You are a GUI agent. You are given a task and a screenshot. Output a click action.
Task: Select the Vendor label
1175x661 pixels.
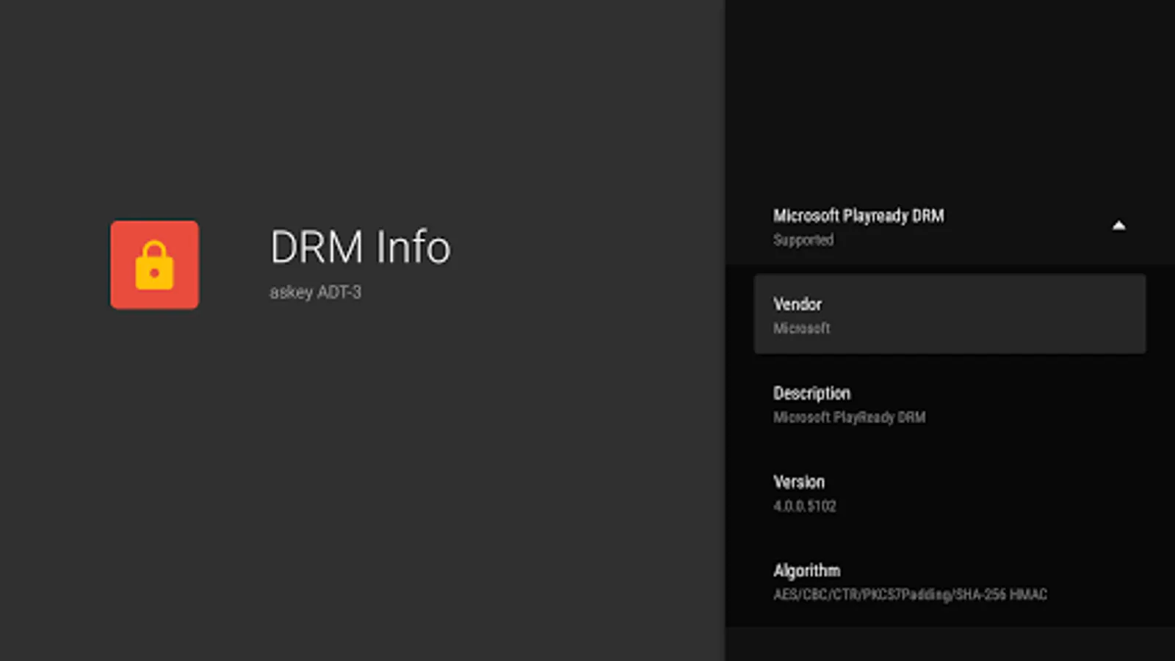pyautogui.click(x=797, y=304)
